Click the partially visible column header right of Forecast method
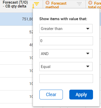The image size is (101, 108). (94, 4)
